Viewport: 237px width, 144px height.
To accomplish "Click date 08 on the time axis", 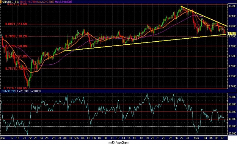I will pos(105,138).
